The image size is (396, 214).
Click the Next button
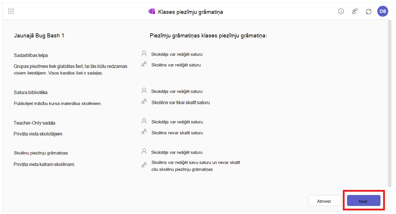click(363, 201)
